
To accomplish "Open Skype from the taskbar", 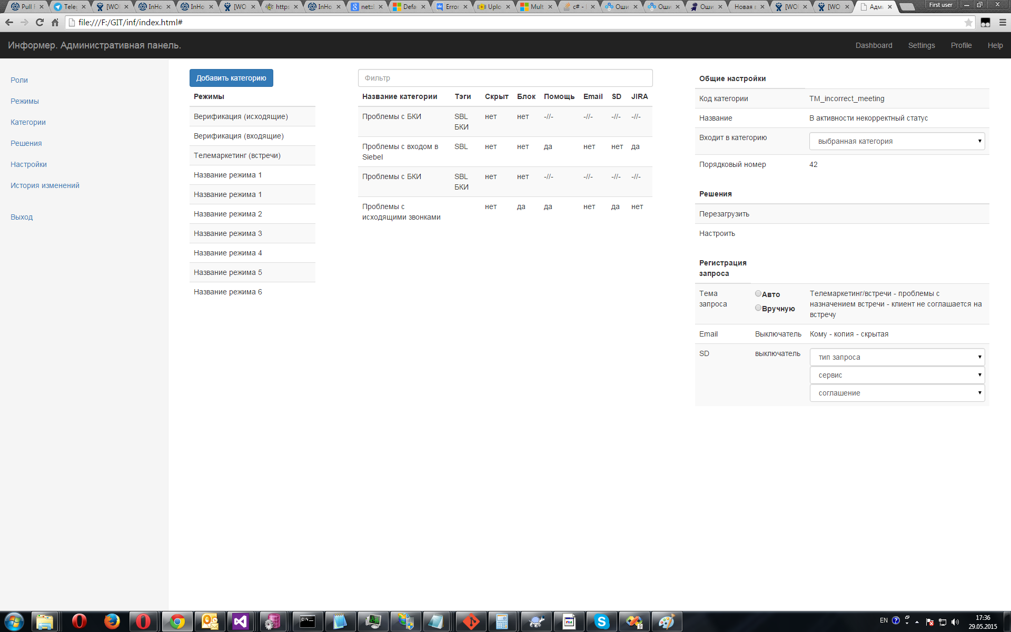I will pos(601,622).
